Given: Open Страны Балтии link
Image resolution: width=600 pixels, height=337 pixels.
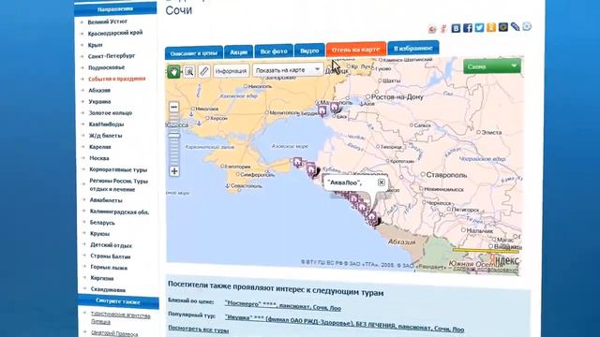Looking at the screenshot, I should (111, 256).
